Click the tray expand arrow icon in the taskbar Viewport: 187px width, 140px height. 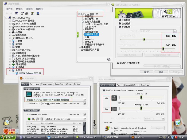169,137
